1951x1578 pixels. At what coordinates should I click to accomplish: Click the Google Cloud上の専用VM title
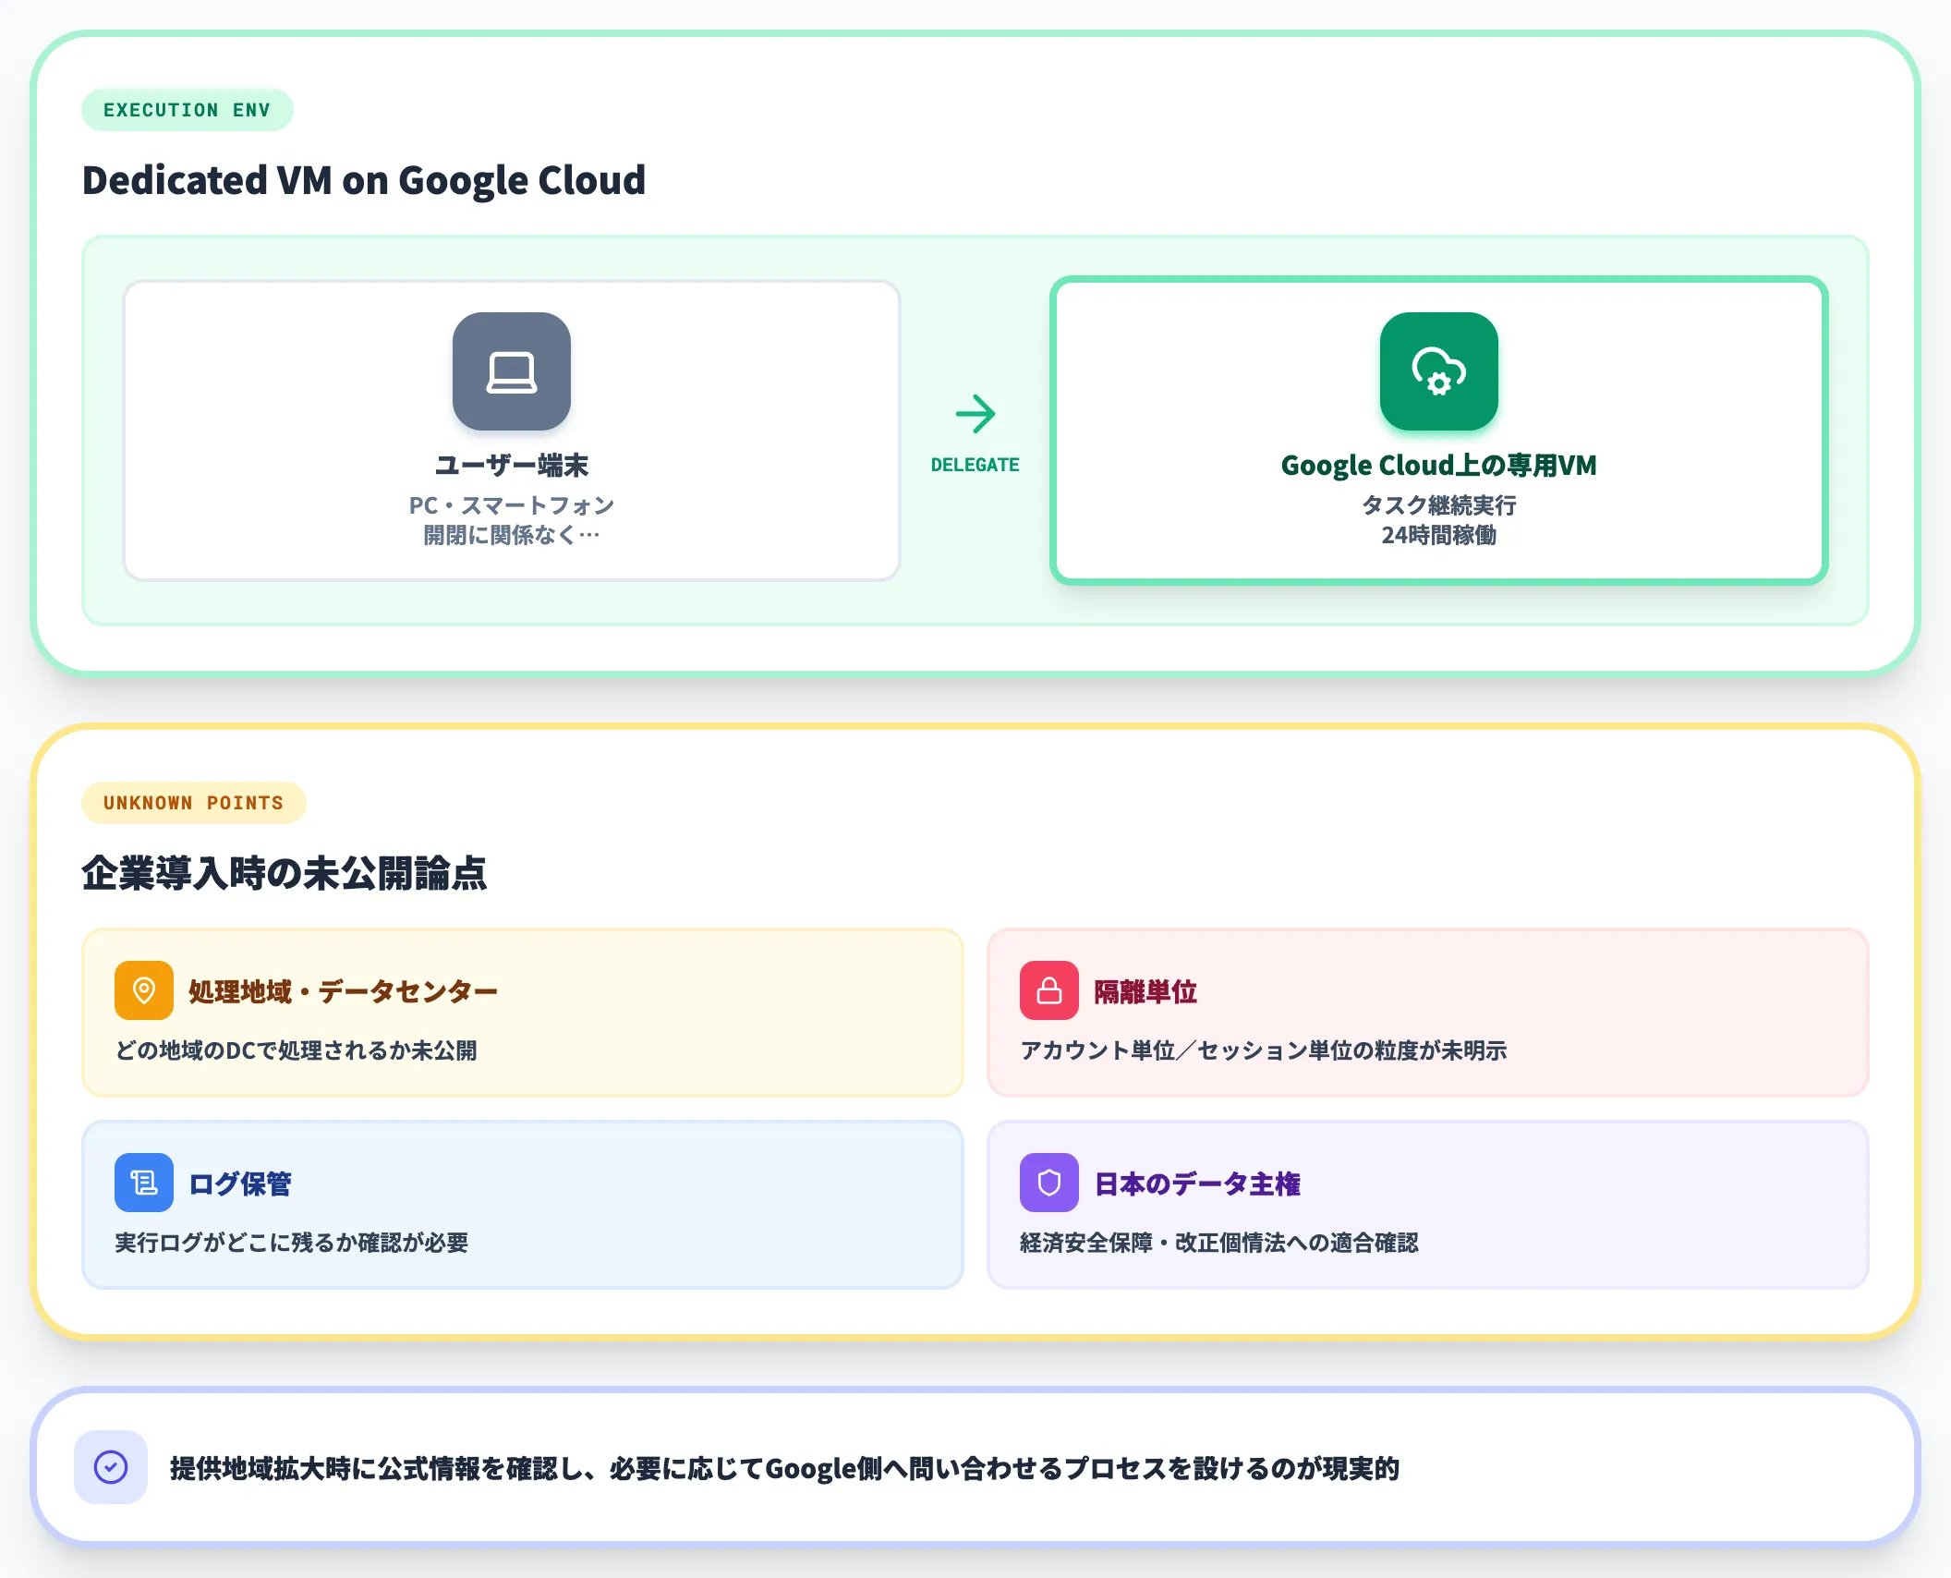pos(1439,465)
